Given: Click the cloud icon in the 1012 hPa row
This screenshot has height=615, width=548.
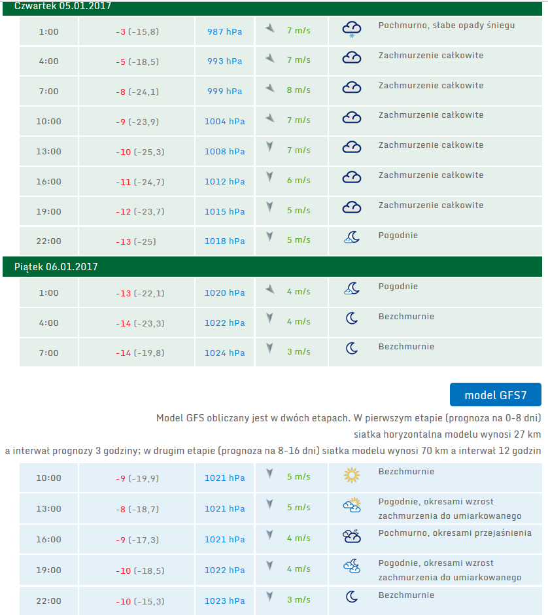Looking at the screenshot, I should pyautogui.click(x=352, y=178).
